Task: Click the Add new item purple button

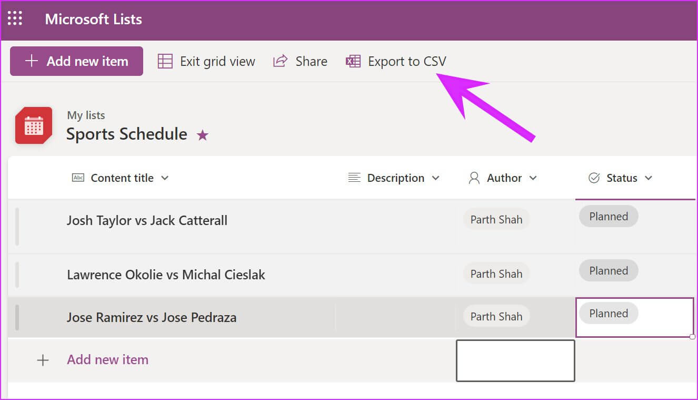Action: point(76,61)
